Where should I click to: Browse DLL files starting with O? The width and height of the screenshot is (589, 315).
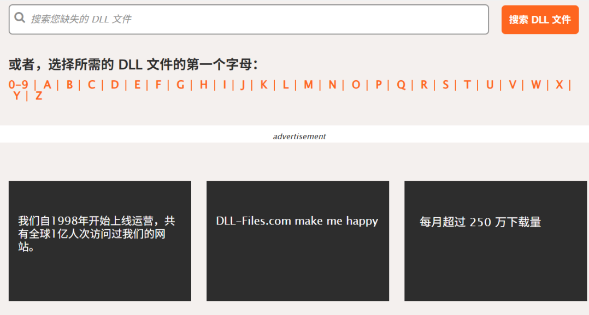pyautogui.click(x=355, y=85)
